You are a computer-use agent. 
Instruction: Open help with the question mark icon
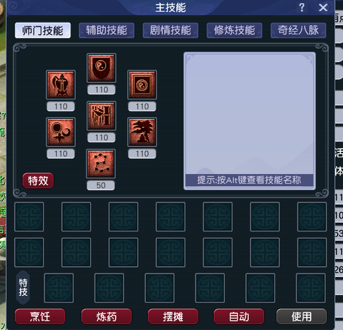[302, 8]
